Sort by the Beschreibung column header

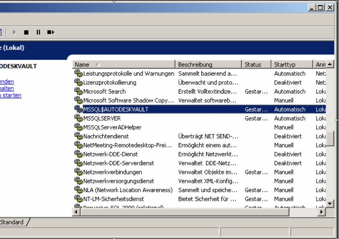pyautogui.click(x=208, y=65)
